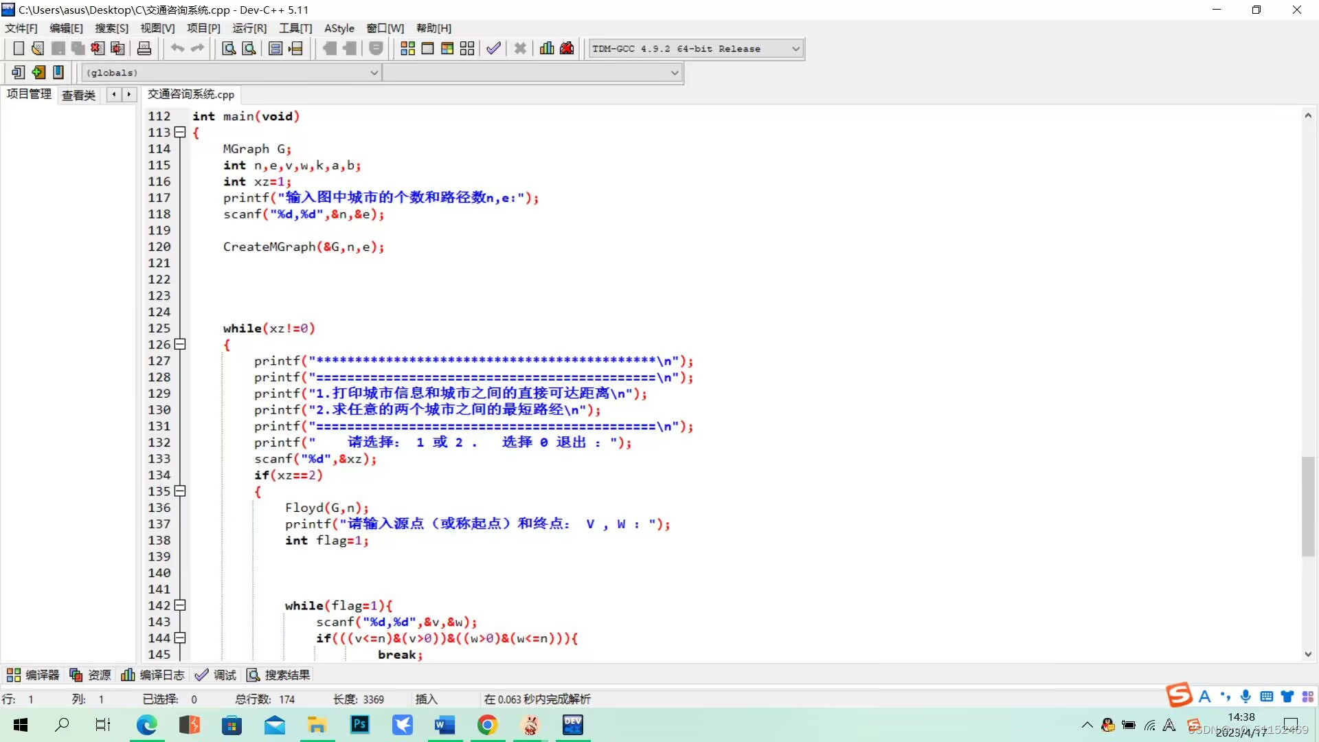Open the 视图[V] menu
The image size is (1319, 742).
coord(157,28)
